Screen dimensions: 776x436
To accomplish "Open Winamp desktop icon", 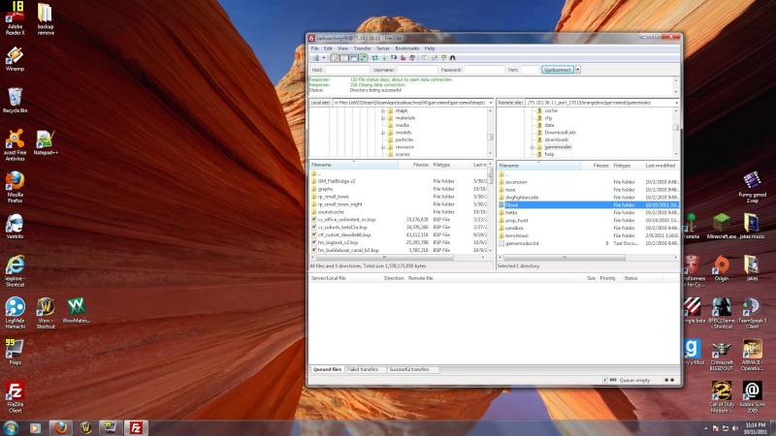I will (15, 59).
